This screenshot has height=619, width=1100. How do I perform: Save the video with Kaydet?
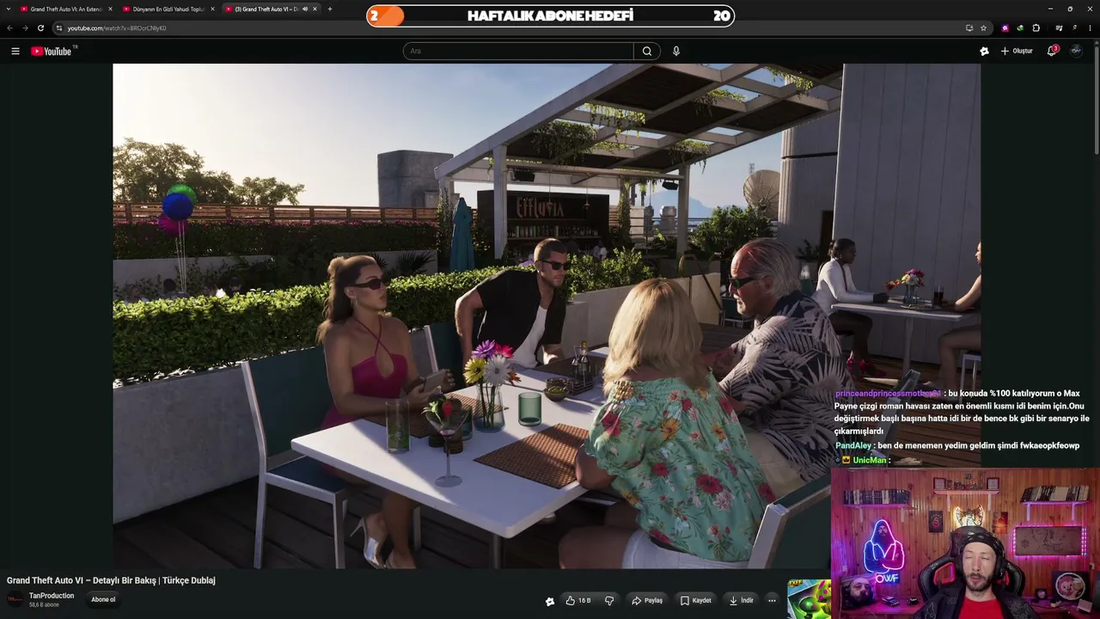(x=695, y=600)
